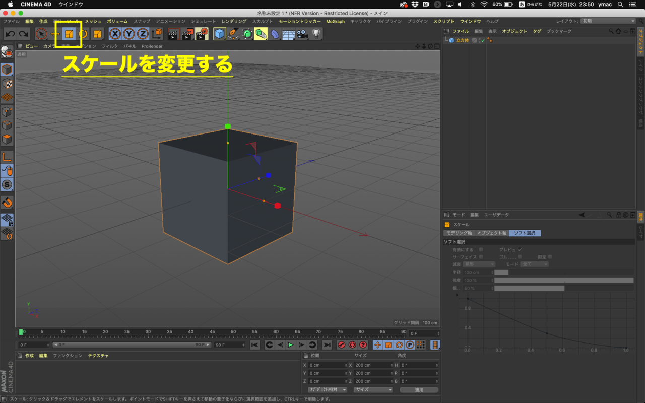Open the レンダリング menu
645x403 pixels.
point(234,22)
